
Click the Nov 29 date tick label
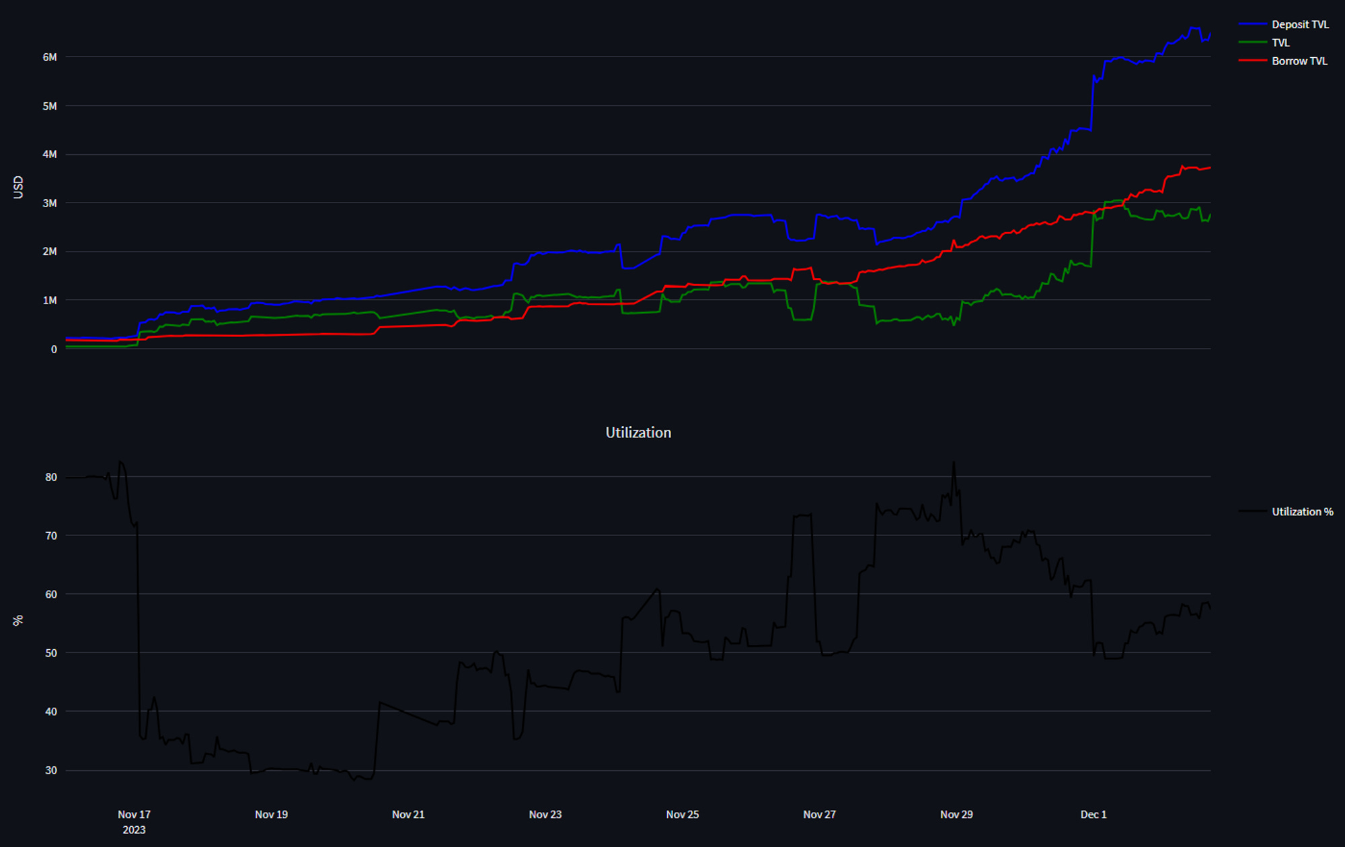(x=956, y=814)
